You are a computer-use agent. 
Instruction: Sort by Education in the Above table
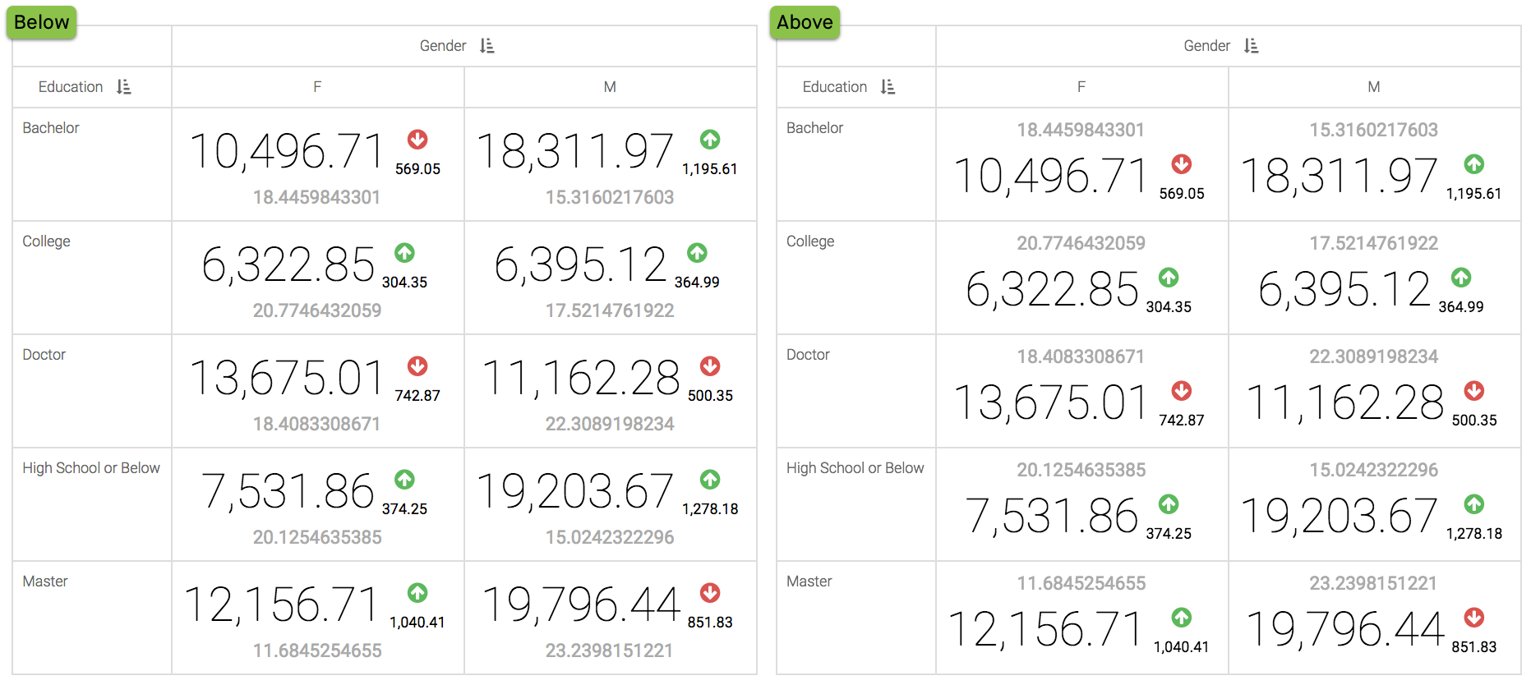point(888,87)
